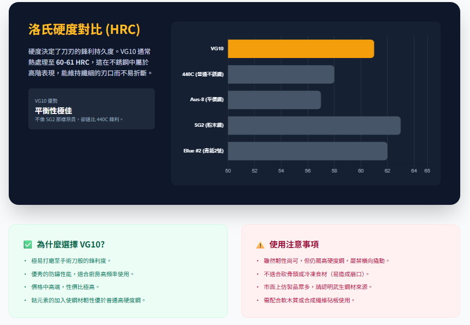
Task: Click the 洛氏硬度對比 (HRC) heading
Action: [x=84, y=29]
